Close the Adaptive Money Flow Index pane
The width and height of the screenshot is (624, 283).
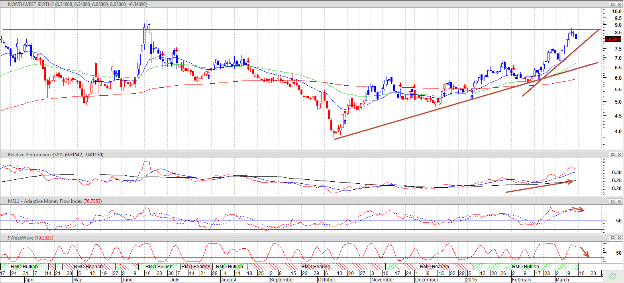pos(619,202)
